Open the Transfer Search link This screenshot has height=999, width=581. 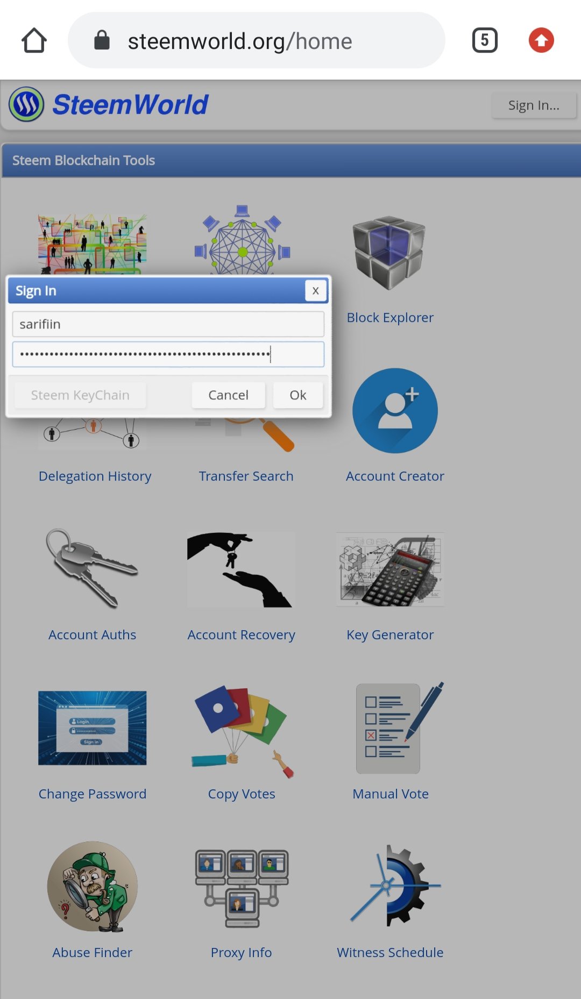coord(246,476)
